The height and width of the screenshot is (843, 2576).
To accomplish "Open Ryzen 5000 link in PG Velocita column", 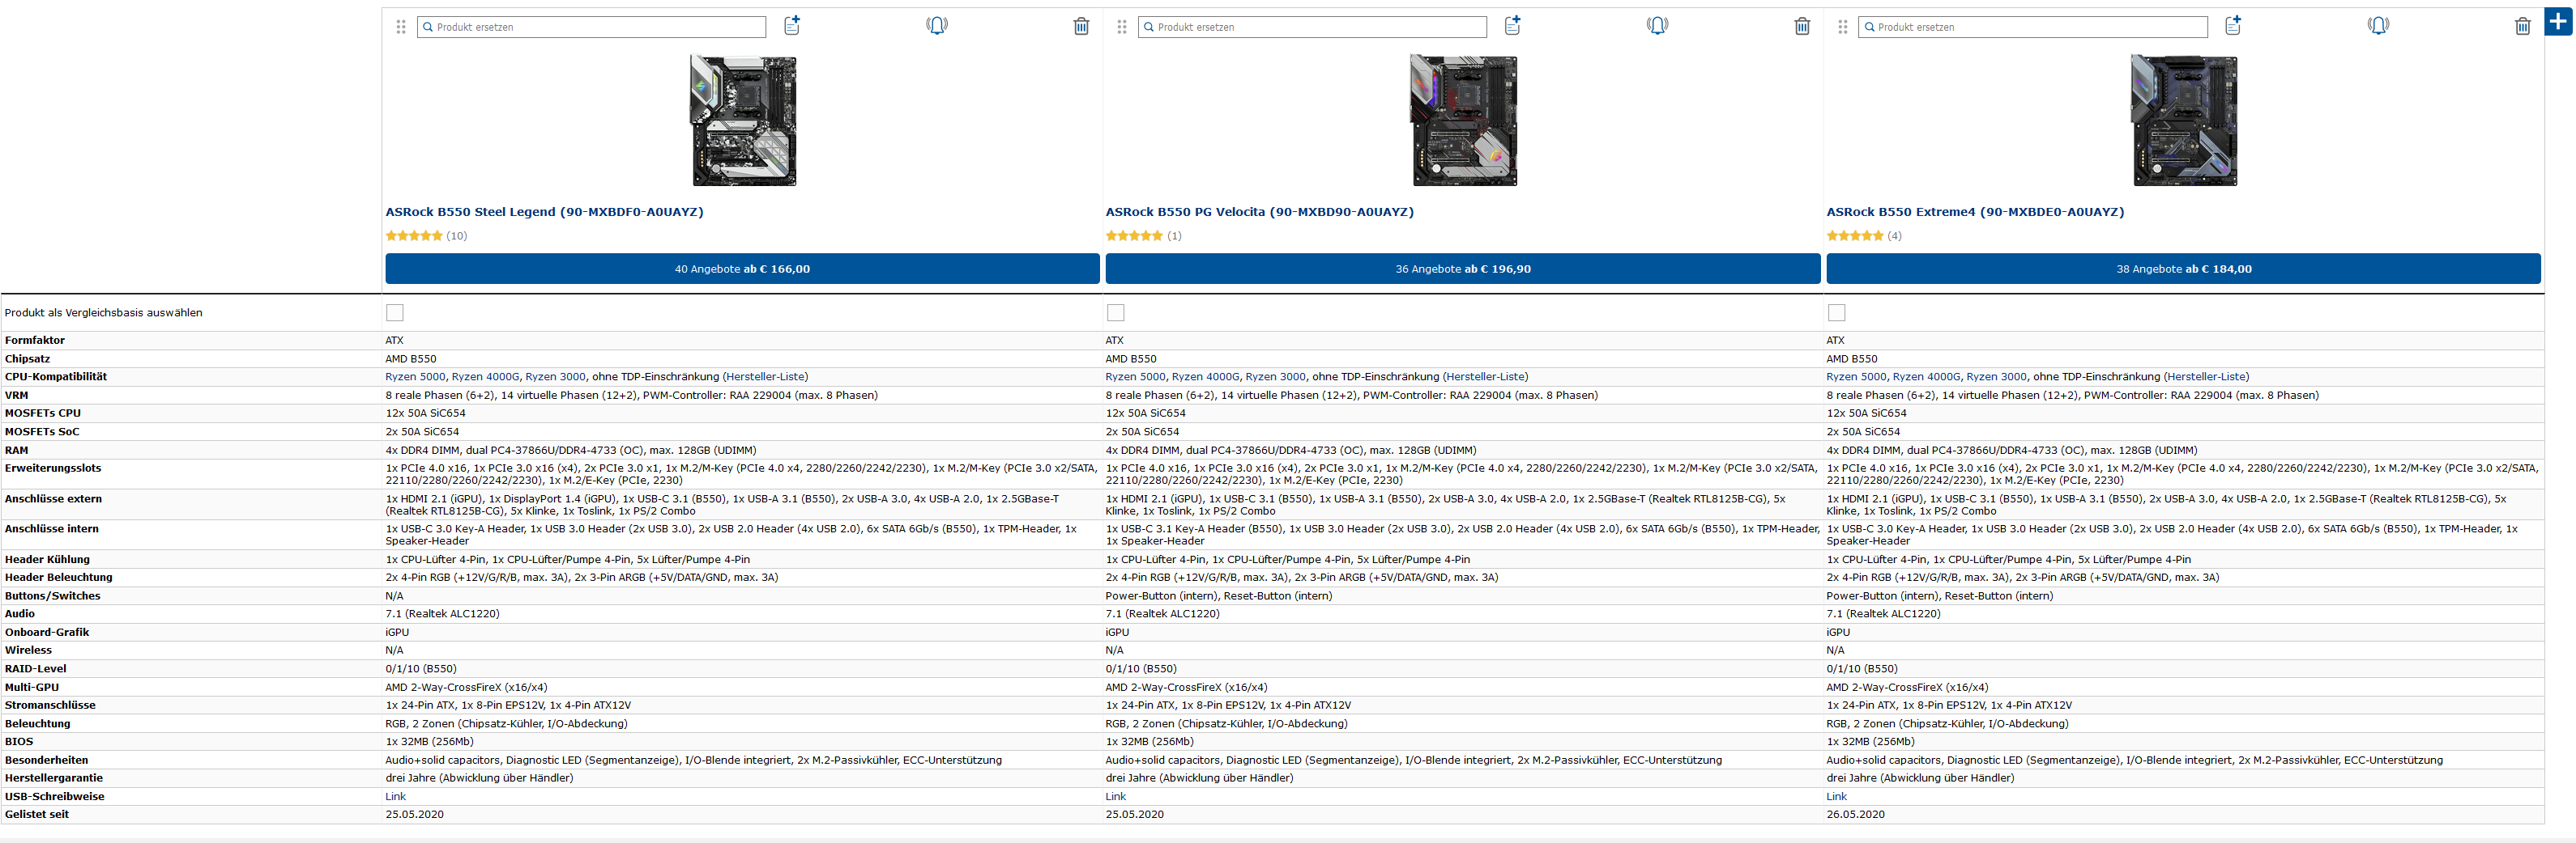I will point(1135,376).
